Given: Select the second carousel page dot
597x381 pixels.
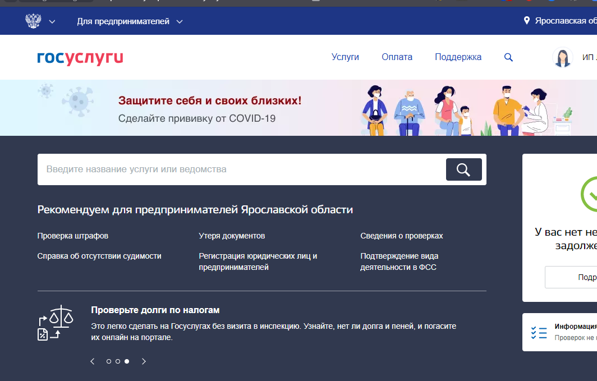Looking at the screenshot, I should click(117, 361).
